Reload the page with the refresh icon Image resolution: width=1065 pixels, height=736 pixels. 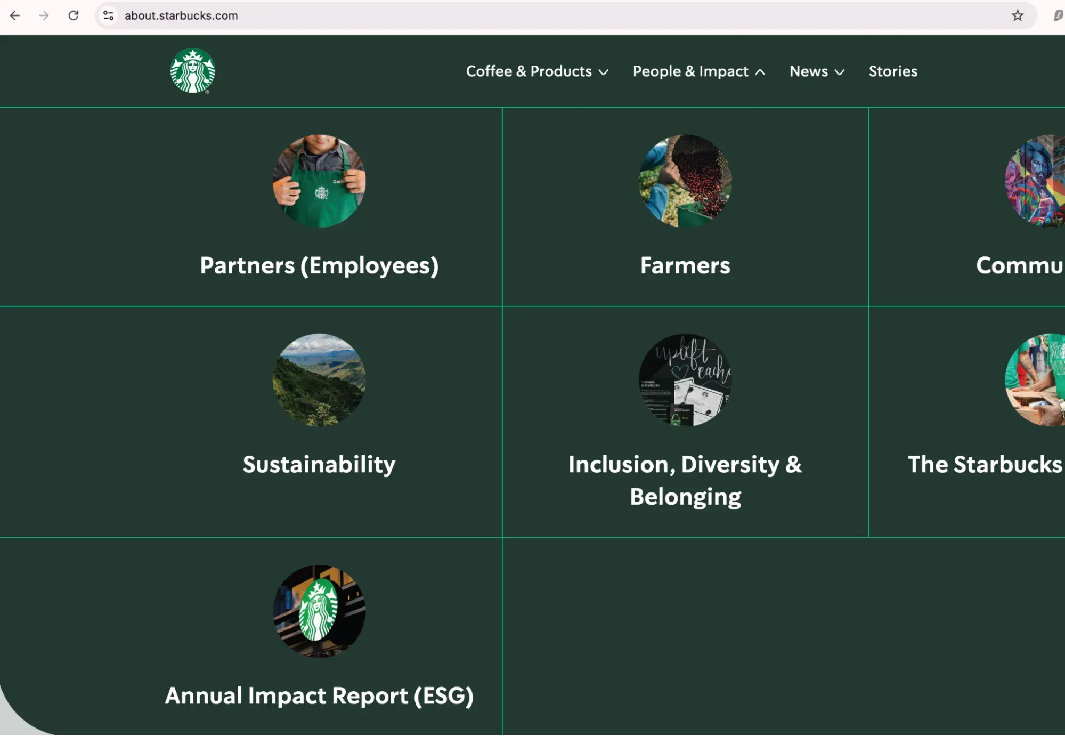click(x=74, y=15)
